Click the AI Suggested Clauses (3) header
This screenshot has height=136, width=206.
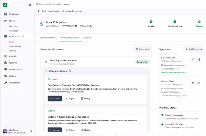click(60, 71)
